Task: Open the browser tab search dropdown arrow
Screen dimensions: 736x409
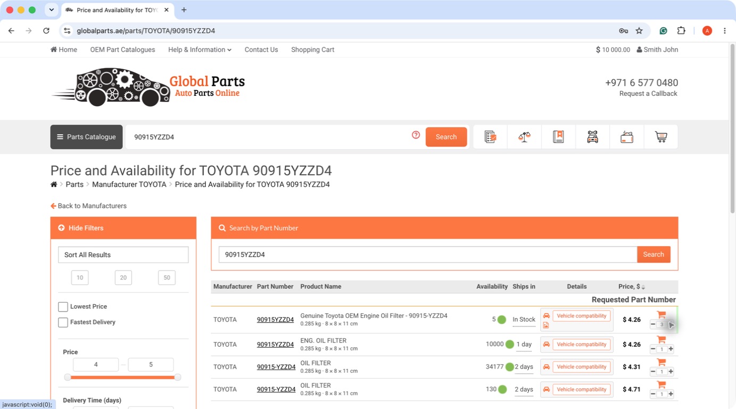Action: [x=51, y=10]
